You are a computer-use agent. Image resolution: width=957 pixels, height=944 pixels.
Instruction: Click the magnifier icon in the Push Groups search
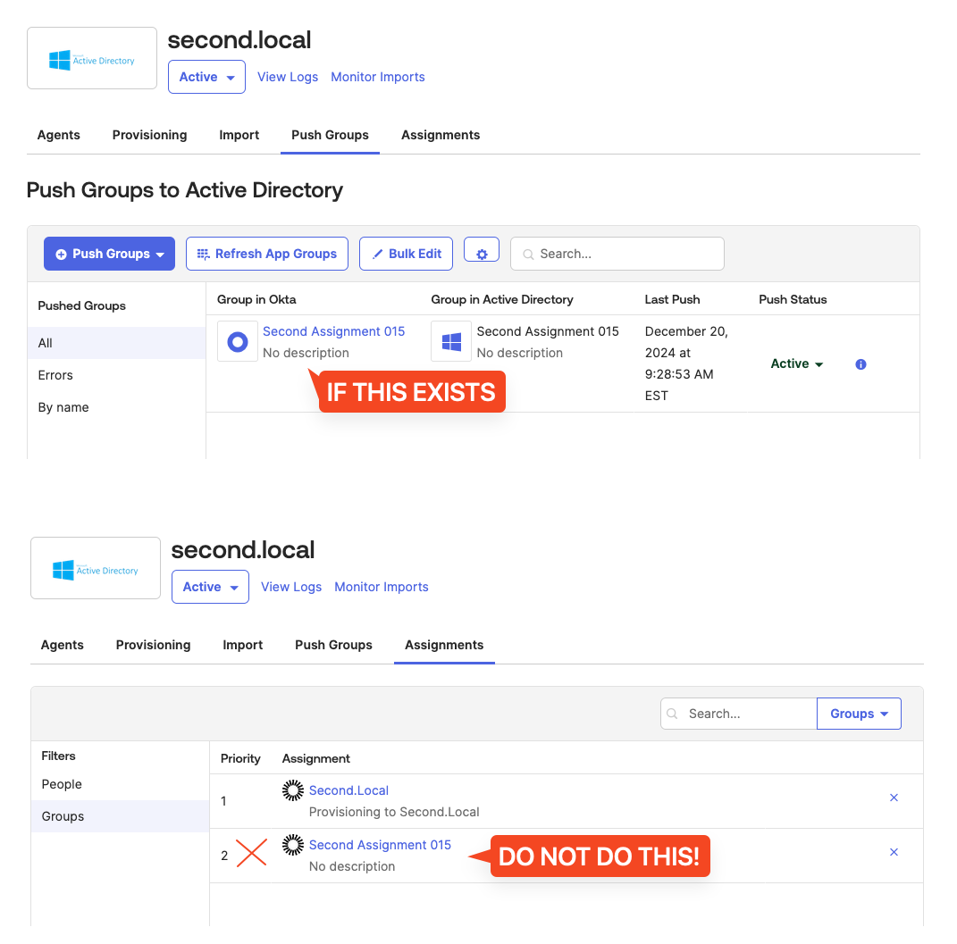tap(526, 254)
